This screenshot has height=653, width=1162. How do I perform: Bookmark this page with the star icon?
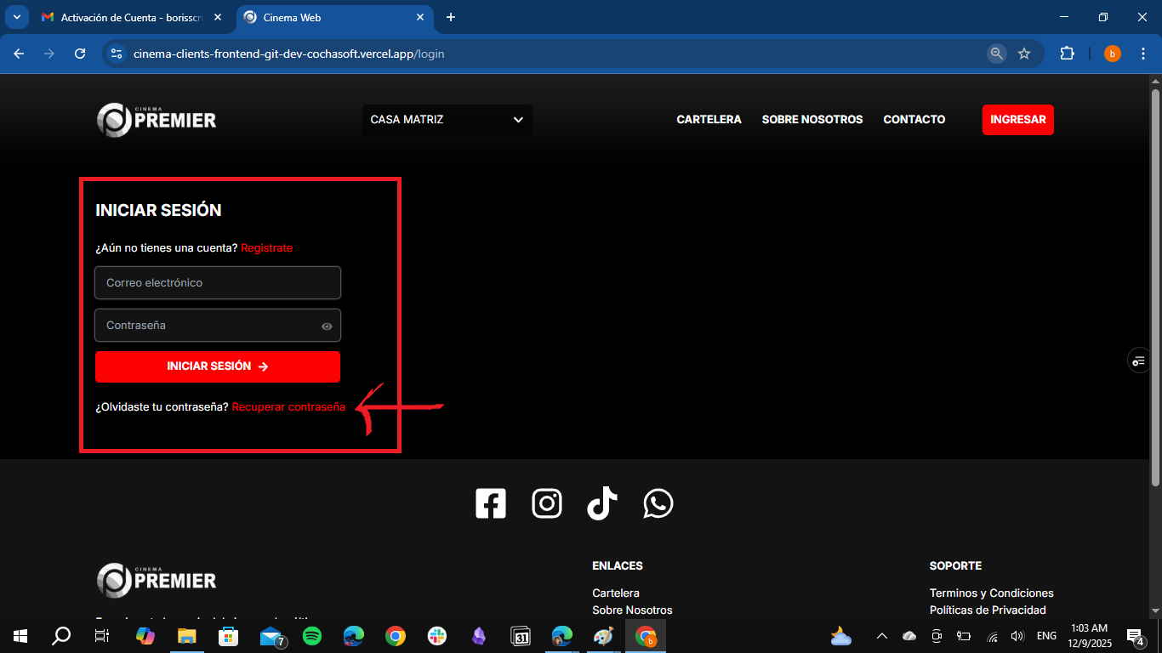(x=1024, y=54)
